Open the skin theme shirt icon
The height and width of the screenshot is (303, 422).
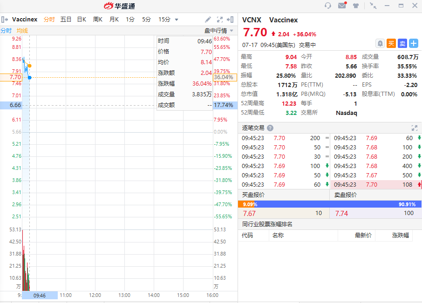(356, 6)
